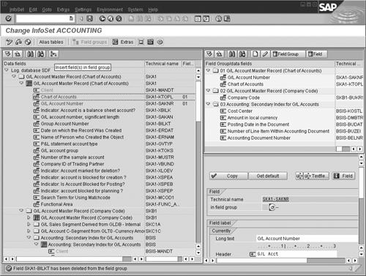Collapse 03 Accounting: Secondary Index field group
This screenshot has height=276, width=366.
click(208, 104)
